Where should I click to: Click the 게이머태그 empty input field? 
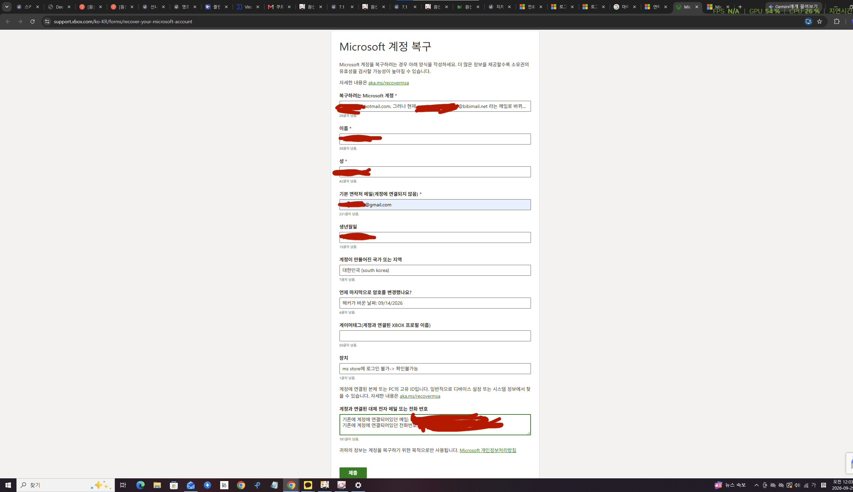pyautogui.click(x=435, y=336)
